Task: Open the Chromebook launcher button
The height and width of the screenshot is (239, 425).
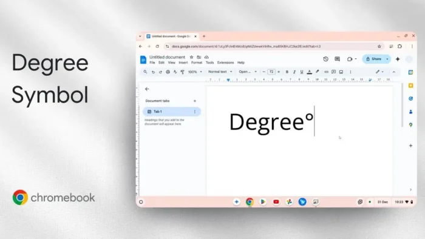Action: pos(141,202)
